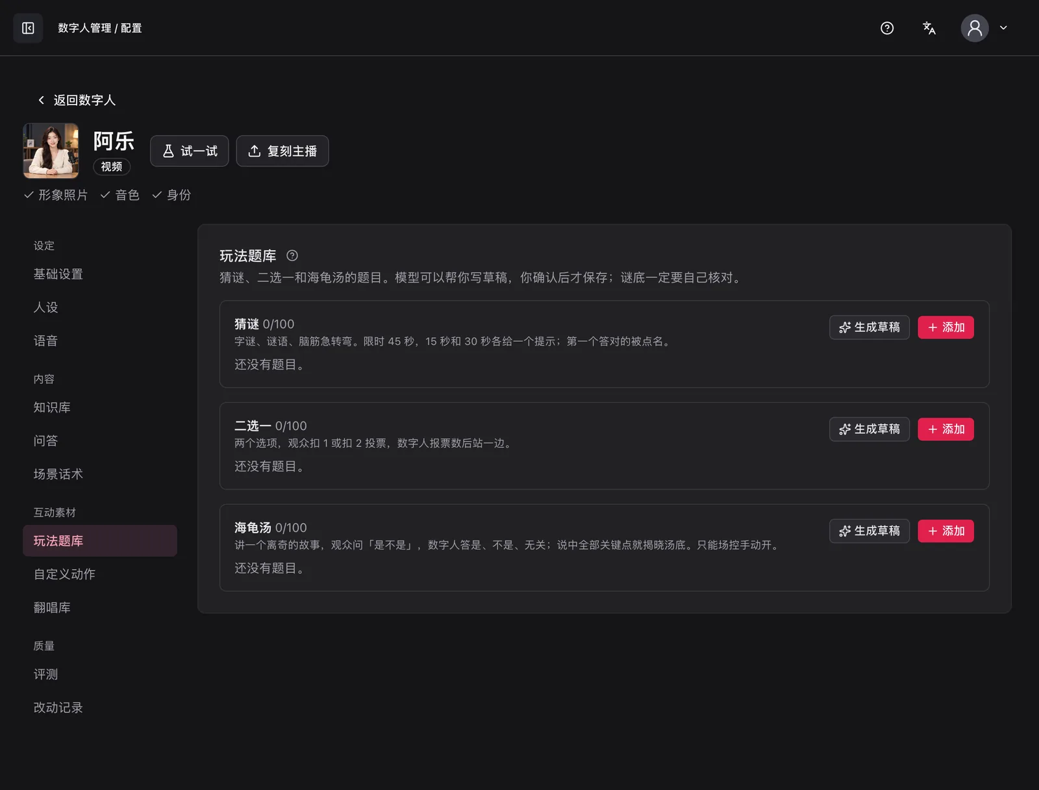Expand account dropdown chevron

tap(1003, 28)
